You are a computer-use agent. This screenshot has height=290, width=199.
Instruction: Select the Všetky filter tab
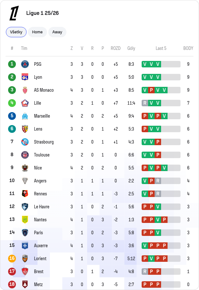(16, 32)
